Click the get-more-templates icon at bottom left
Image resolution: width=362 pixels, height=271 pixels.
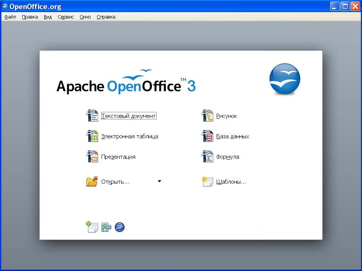[x=92, y=227]
